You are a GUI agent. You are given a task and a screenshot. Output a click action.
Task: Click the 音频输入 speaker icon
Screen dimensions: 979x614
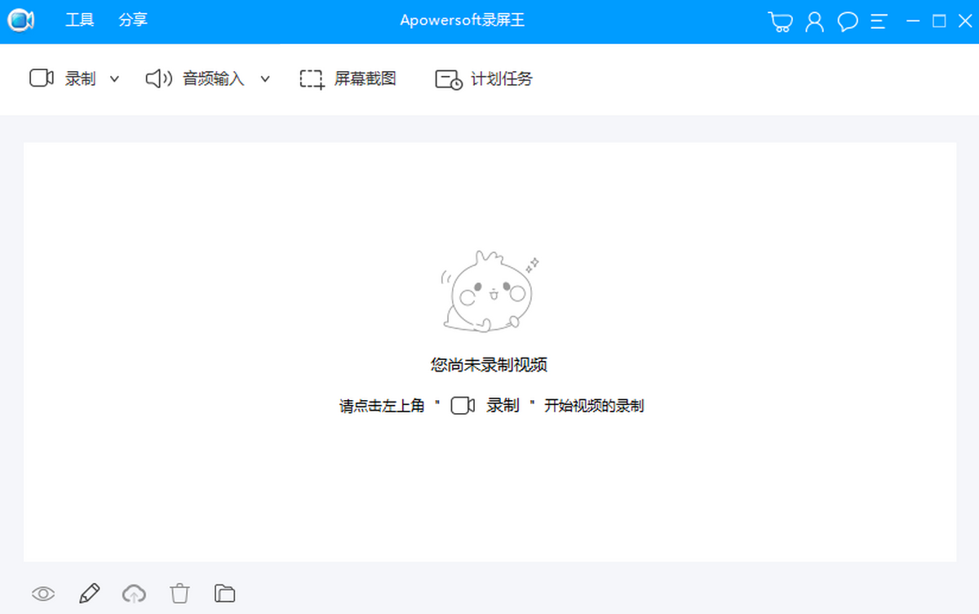coord(158,78)
